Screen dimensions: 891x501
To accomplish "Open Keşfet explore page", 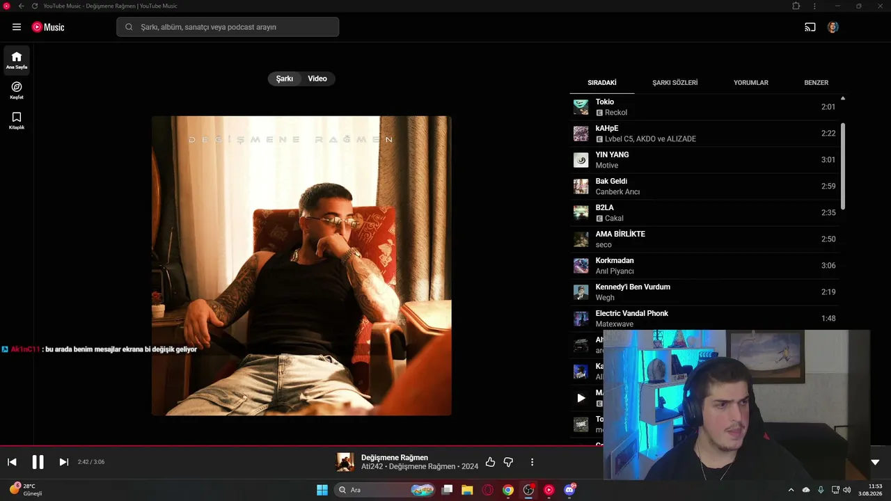I will (17, 90).
